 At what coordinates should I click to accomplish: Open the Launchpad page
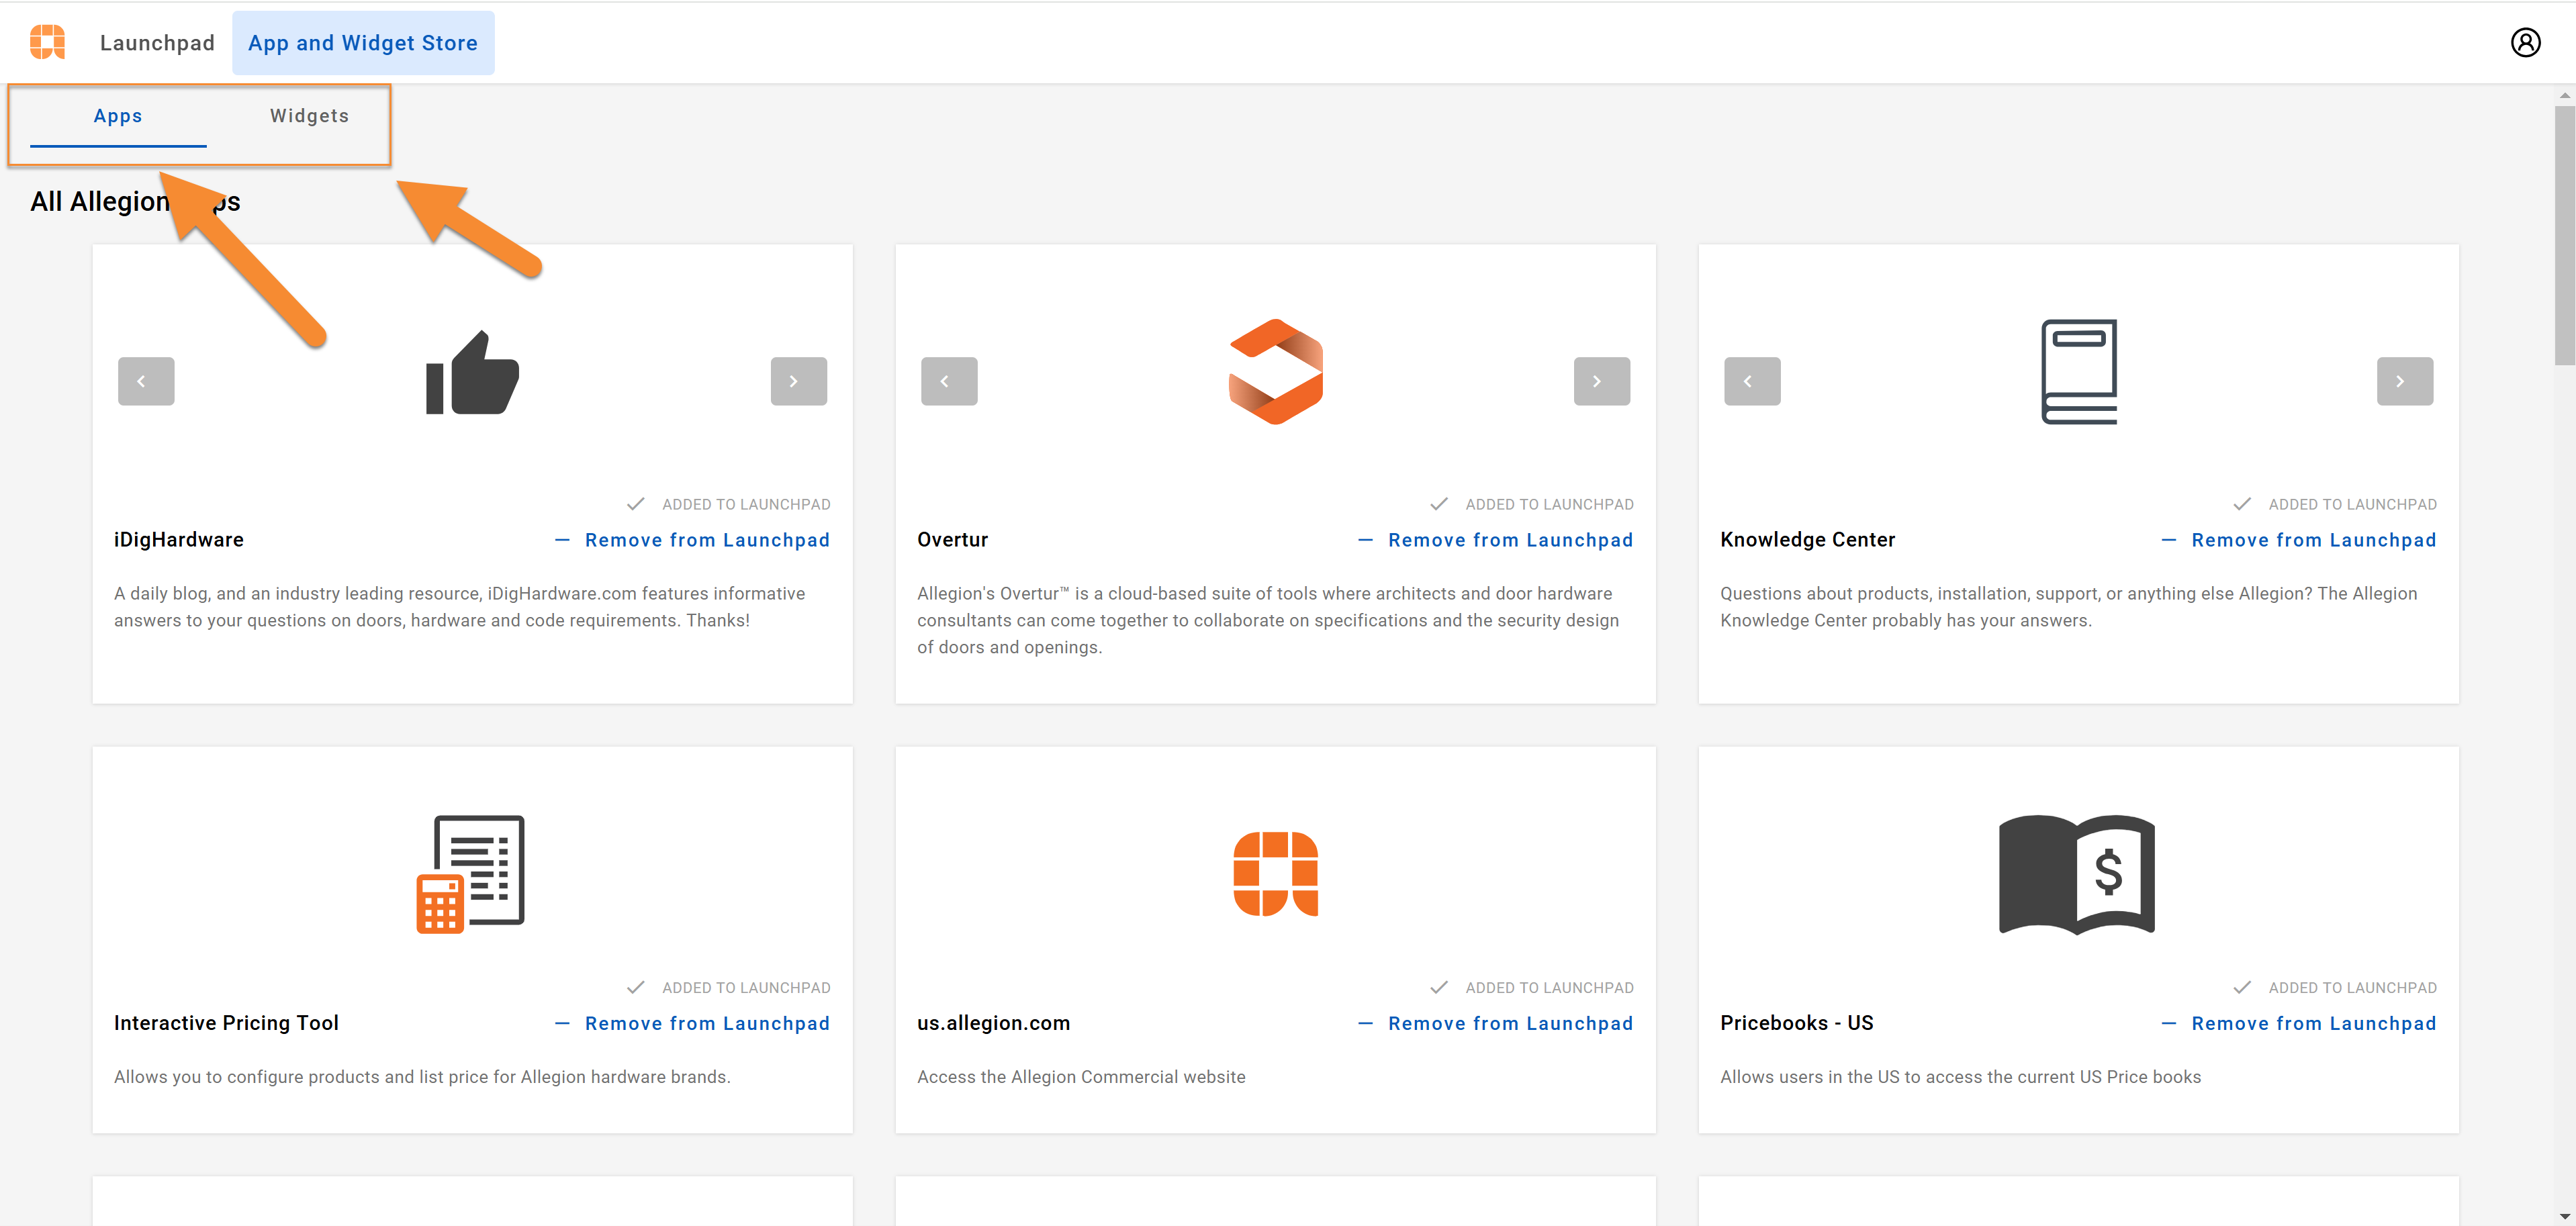(157, 43)
